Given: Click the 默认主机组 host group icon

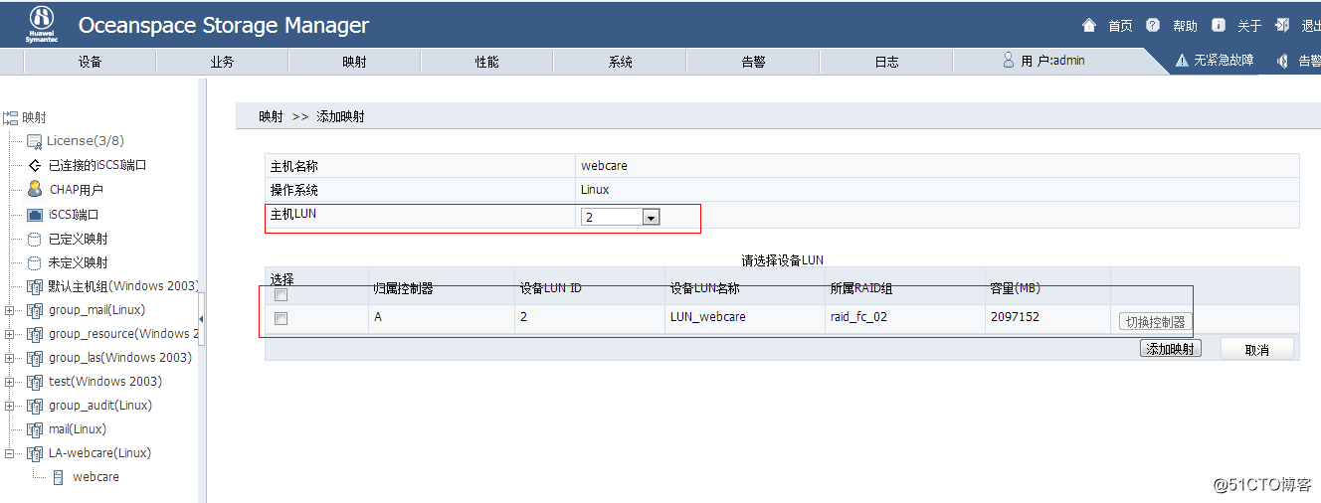Looking at the screenshot, I should tap(35, 286).
